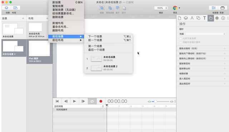Click the playhead marker on timeline
The image size is (229, 132).
107,105
